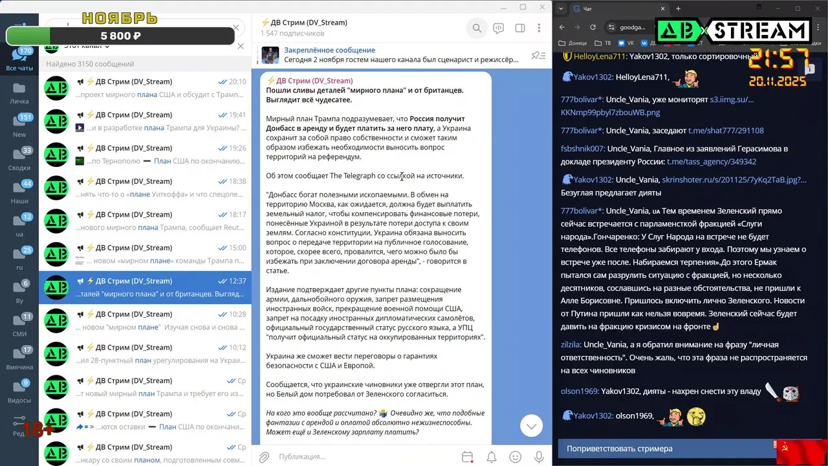The width and height of the screenshot is (828, 466).
Task: Open the first VK bookmark
Action: [626, 43]
